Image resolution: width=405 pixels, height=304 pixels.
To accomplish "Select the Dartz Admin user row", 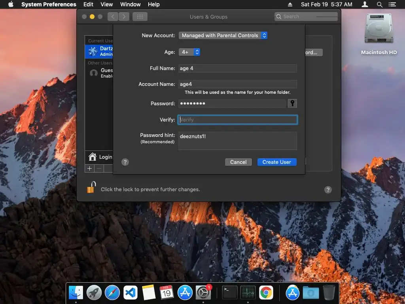I will coord(99,51).
